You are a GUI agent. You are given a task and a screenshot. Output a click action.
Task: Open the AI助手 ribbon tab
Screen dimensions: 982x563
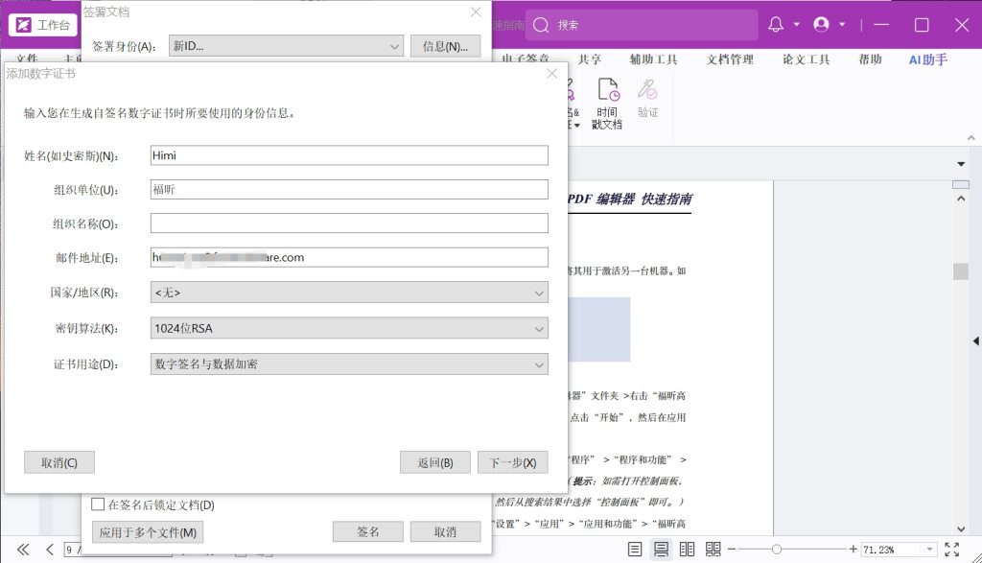(927, 59)
